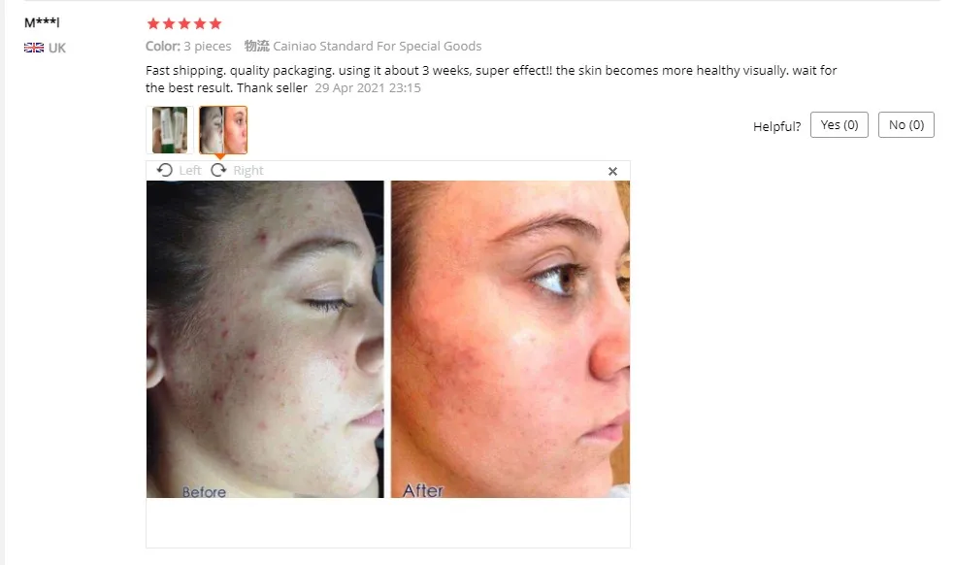The width and height of the screenshot is (954, 565).
Task: Click the Cainiao Standard shipping label
Action: point(363,47)
